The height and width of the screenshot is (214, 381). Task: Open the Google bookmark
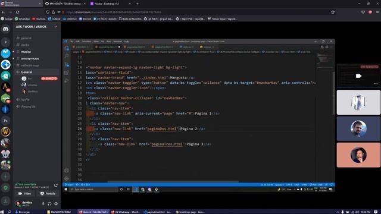pos(7,18)
